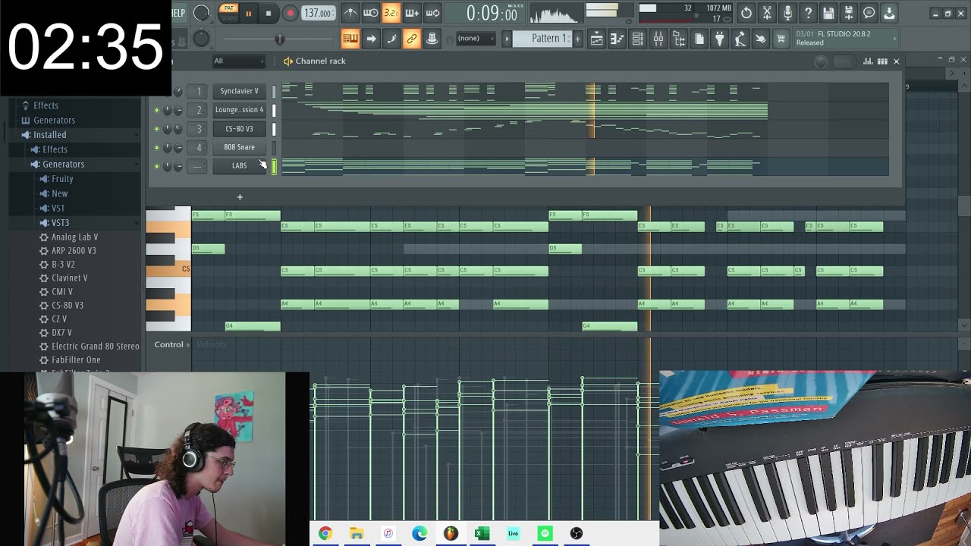Open Chrome from the taskbar
Image resolution: width=971 pixels, height=546 pixels.
tap(325, 534)
